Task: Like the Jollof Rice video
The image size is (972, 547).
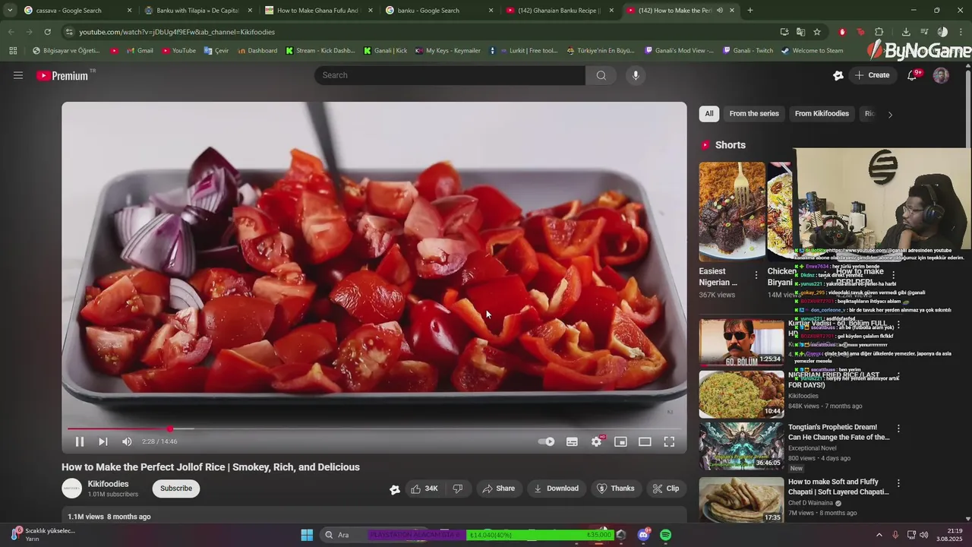Action: 424,489
